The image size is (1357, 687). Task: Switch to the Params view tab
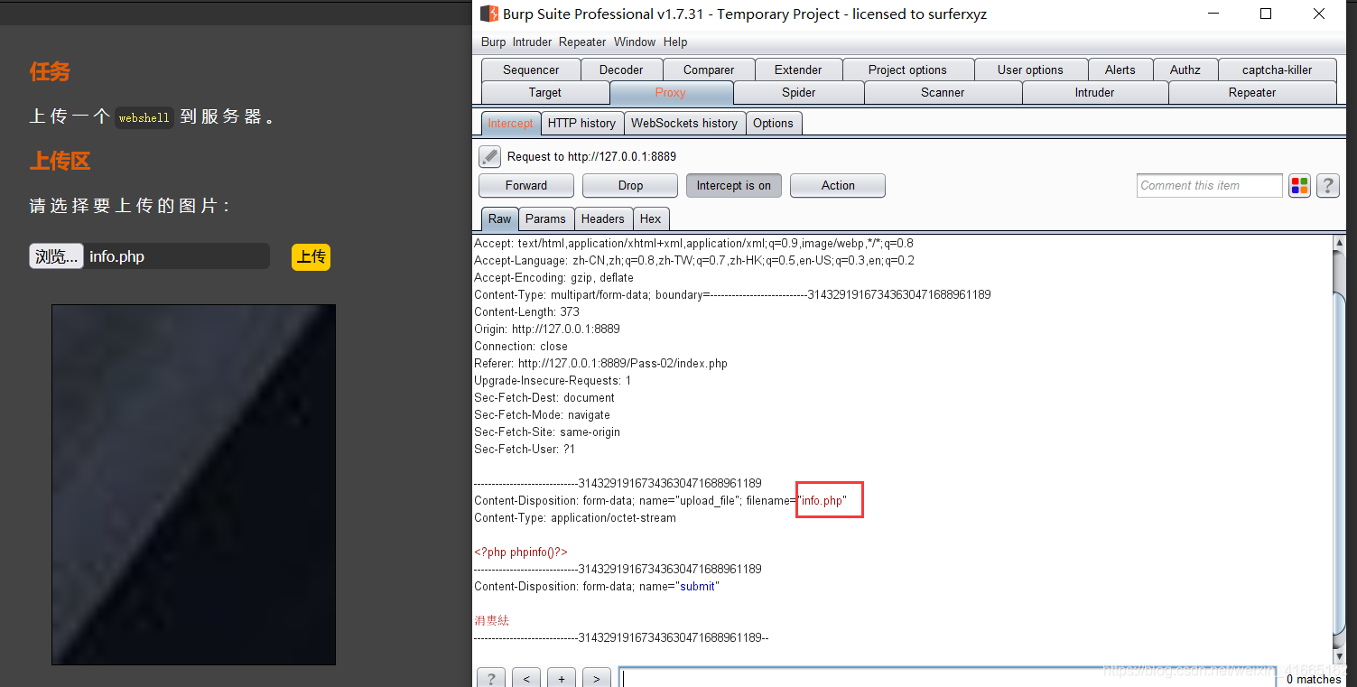click(x=545, y=218)
